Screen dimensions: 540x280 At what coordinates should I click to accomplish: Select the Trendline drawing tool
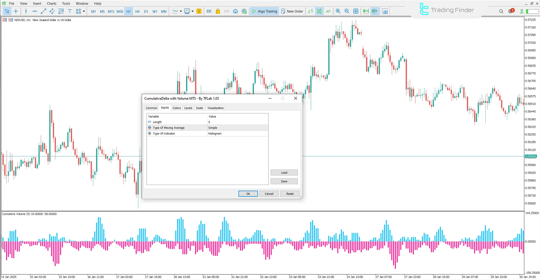point(43,11)
